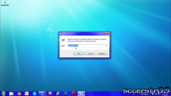Dismiss the Run dialog with Cancel
The image size is (171, 96).
tap(91, 54)
